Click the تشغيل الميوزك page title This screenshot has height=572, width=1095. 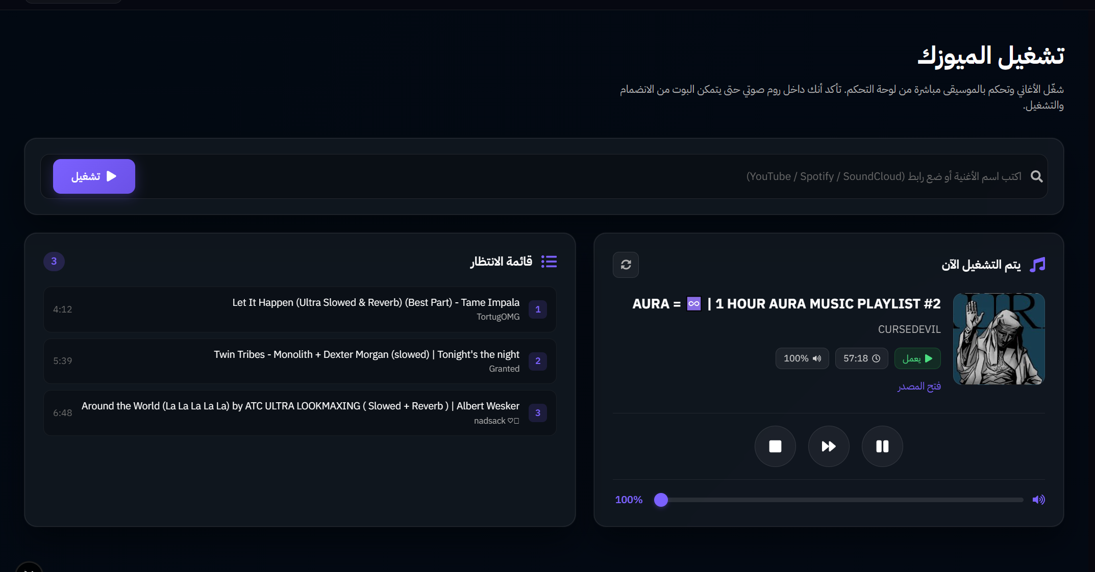pos(990,56)
